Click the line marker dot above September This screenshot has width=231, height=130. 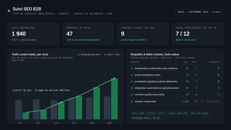114,79
